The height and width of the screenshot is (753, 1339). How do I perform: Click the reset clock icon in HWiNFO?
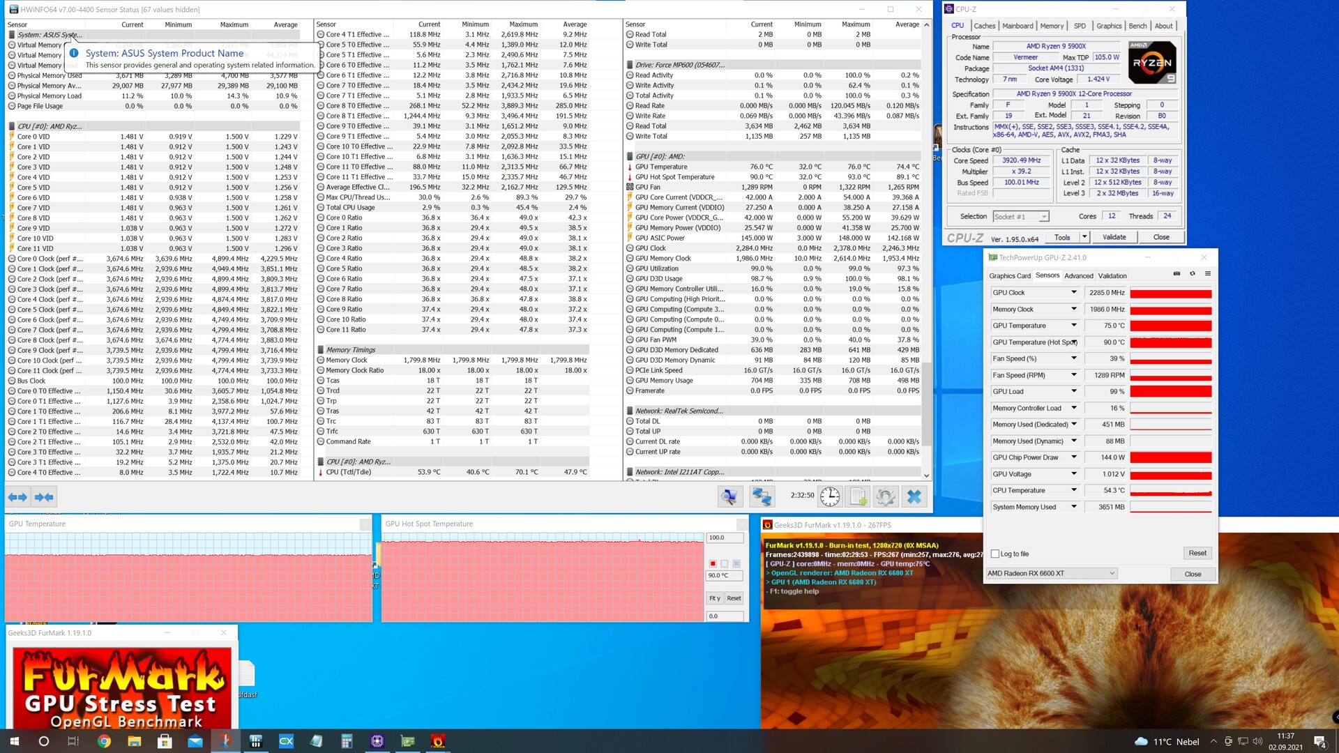click(830, 497)
